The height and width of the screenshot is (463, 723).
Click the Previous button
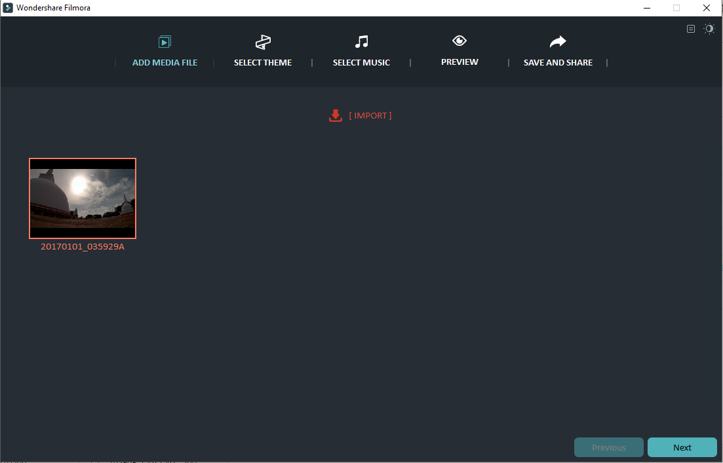[x=608, y=447]
